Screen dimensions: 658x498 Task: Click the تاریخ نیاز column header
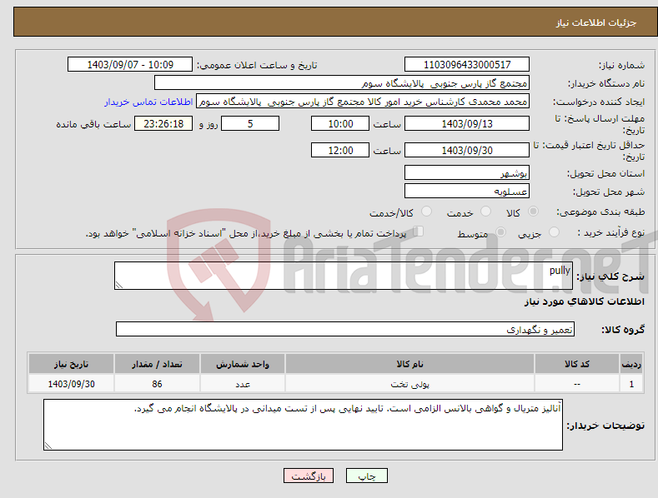tap(71, 364)
